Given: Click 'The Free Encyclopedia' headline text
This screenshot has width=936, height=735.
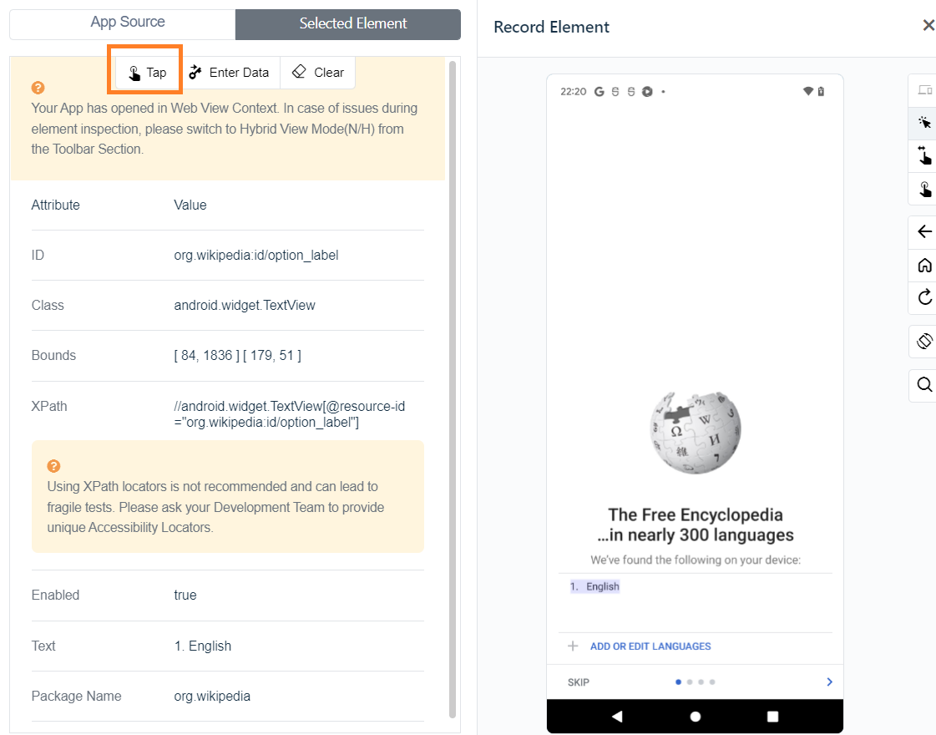Looking at the screenshot, I should coord(696,514).
